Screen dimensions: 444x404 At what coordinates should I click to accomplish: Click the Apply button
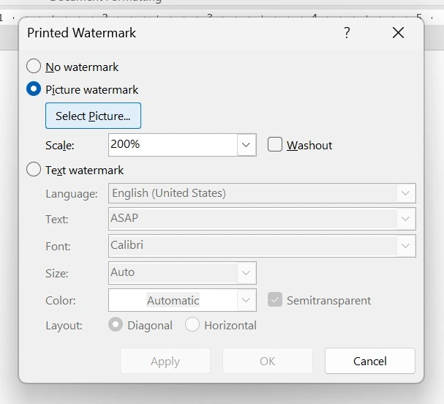(x=165, y=361)
